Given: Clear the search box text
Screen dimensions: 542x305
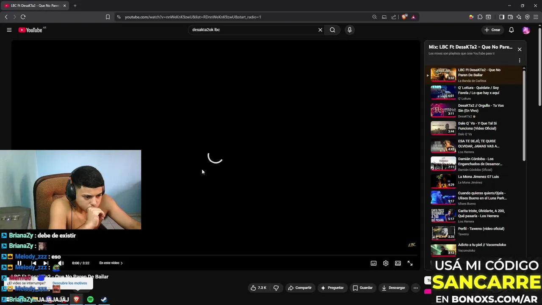Looking at the screenshot, I should pyautogui.click(x=320, y=30).
